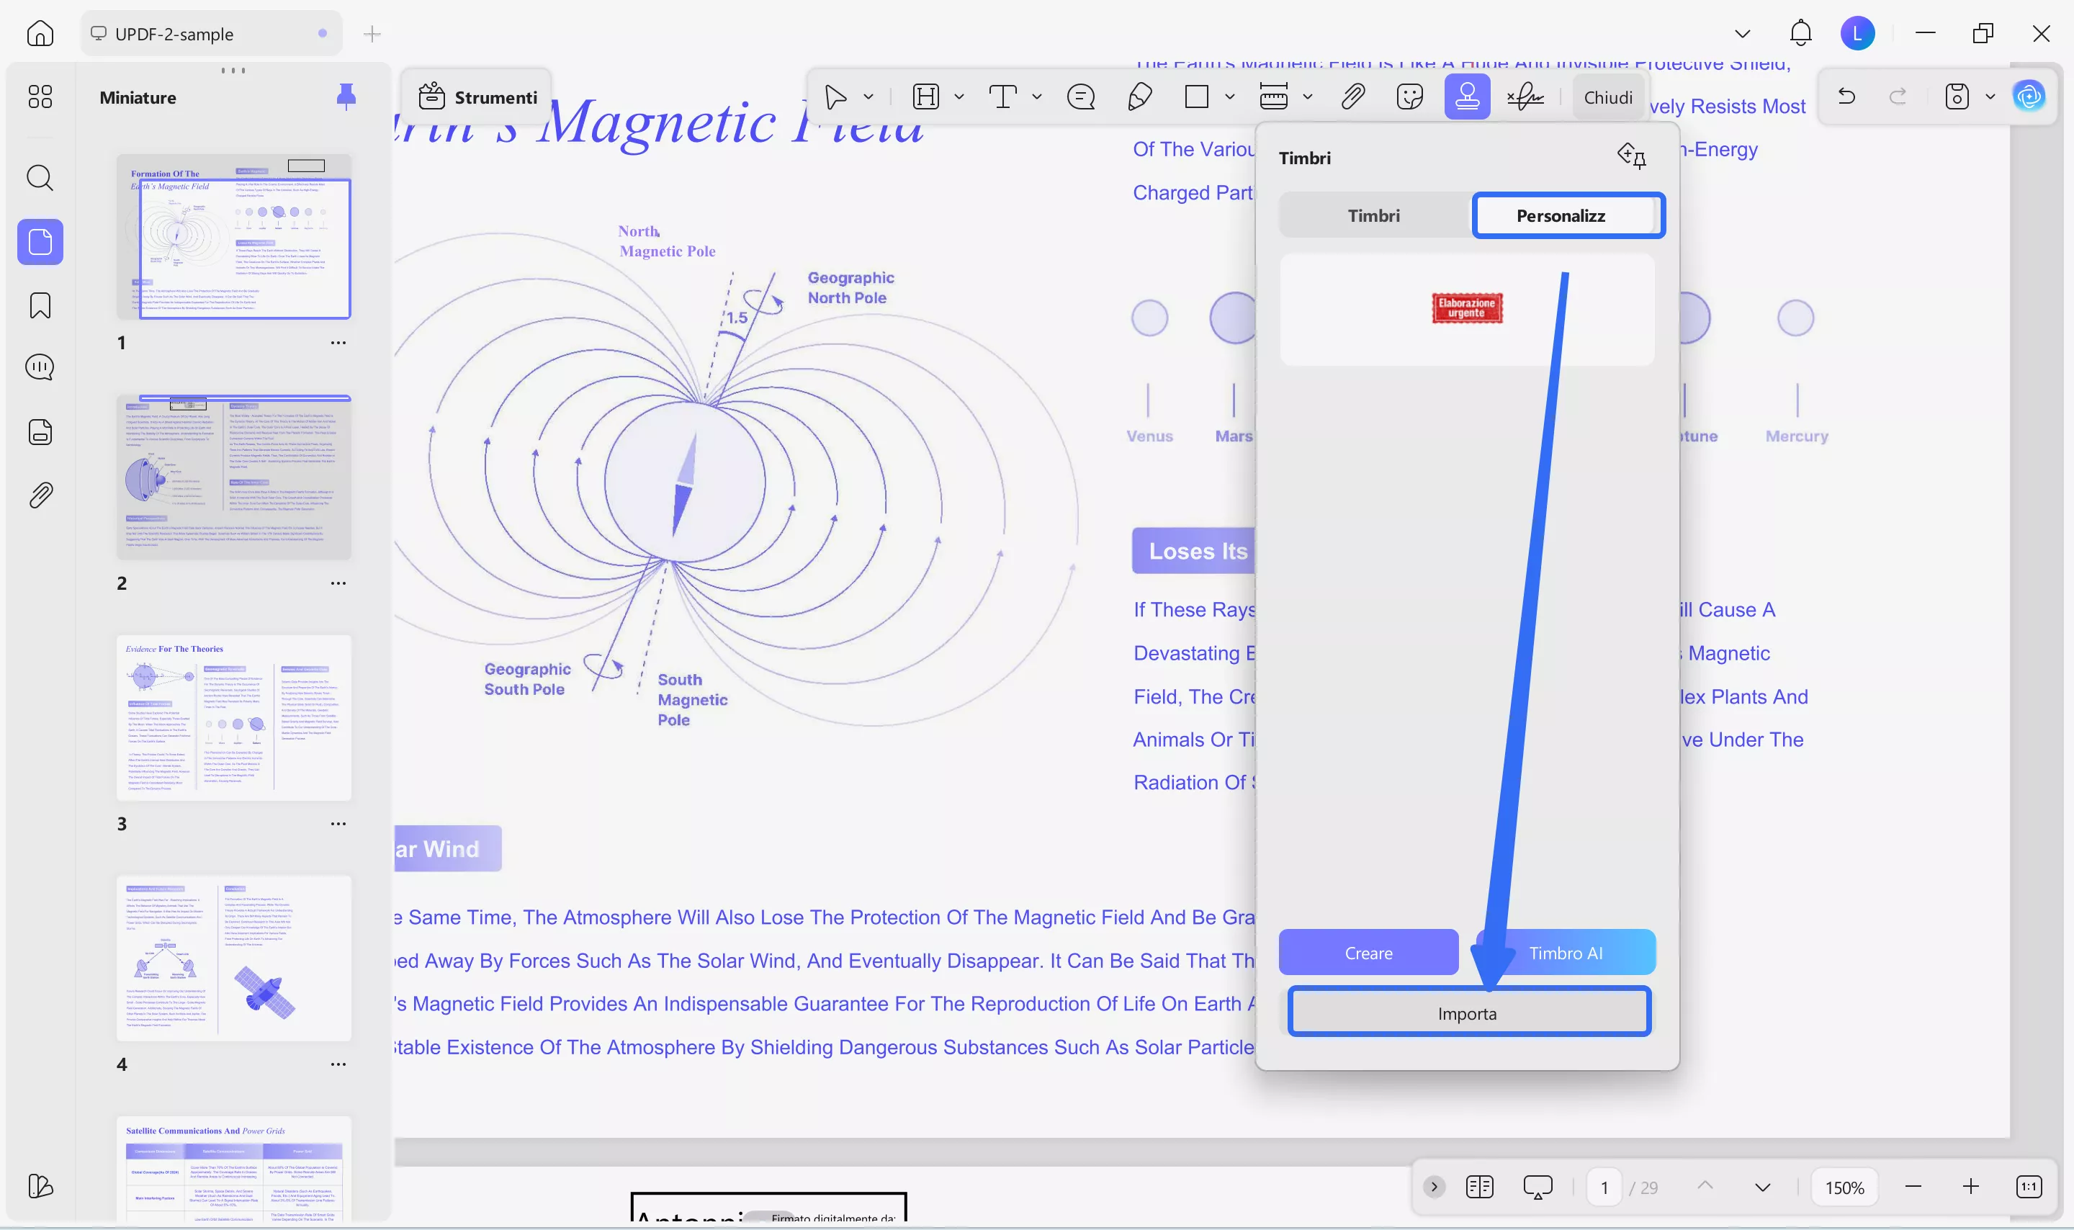2074x1230 pixels.
Task: Click the UPDF AI assistant icon
Action: 2029,97
